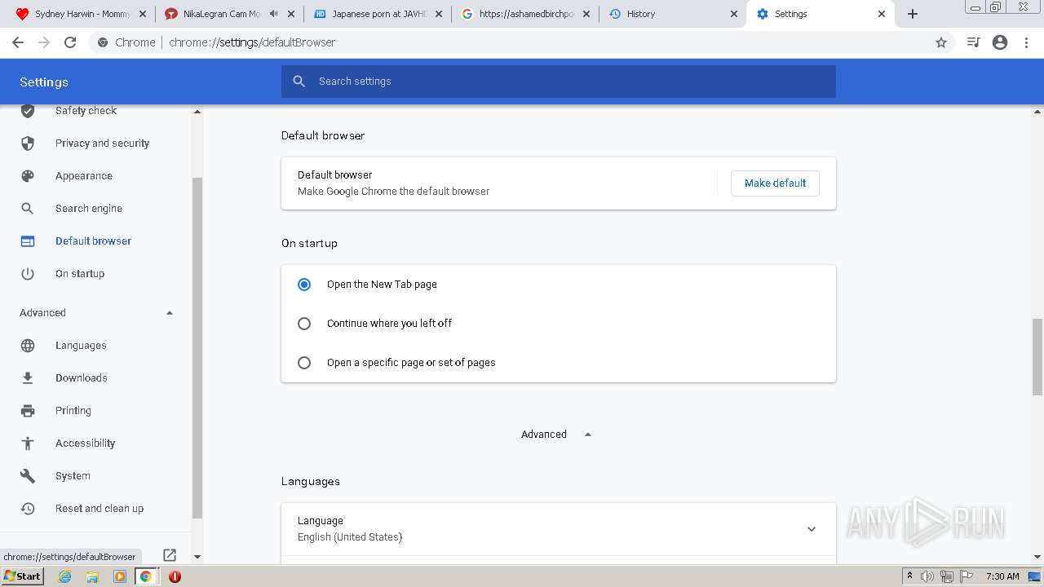Open the Chrome three-dot menu
Image resolution: width=1044 pixels, height=587 pixels.
click(1026, 42)
